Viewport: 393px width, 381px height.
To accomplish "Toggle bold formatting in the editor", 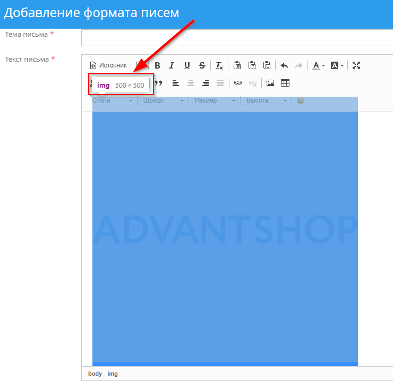I will (157, 65).
